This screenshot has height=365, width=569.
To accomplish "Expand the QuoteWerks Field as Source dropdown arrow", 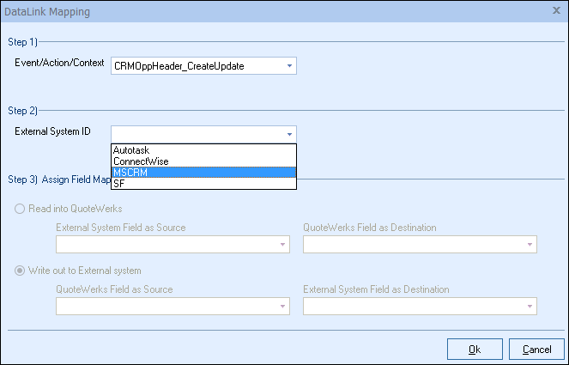I will (x=282, y=307).
